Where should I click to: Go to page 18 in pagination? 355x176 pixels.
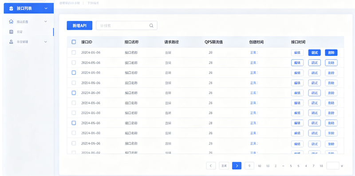pos(321,166)
